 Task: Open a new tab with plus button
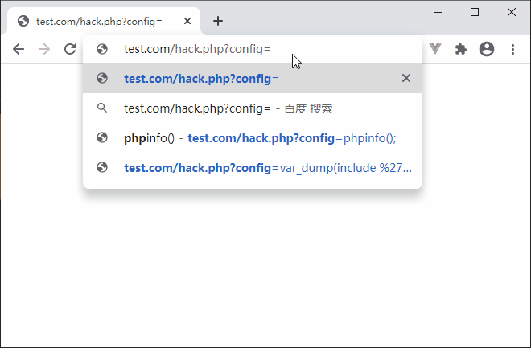[x=218, y=22]
